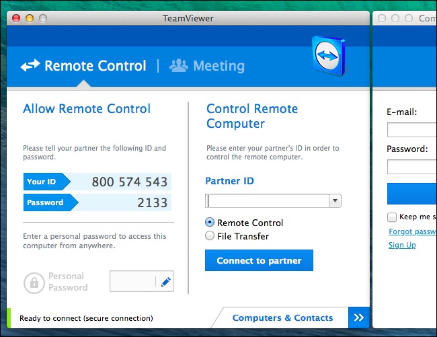Image resolution: width=437 pixels, height=337 pixels.
Task: Click the padlock Personal Password icon
Action: (x=34, y=283)
